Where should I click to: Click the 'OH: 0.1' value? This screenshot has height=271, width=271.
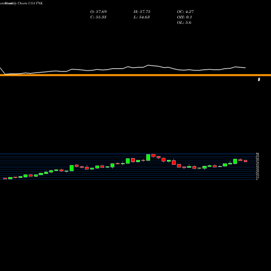184,17
